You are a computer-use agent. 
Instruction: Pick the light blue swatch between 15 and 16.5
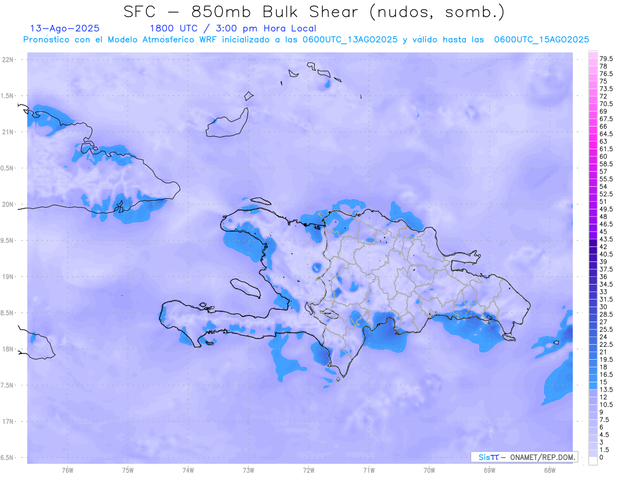[593, 377]
